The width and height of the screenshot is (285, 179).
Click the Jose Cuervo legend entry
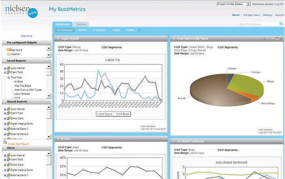(x=104, y=114)
